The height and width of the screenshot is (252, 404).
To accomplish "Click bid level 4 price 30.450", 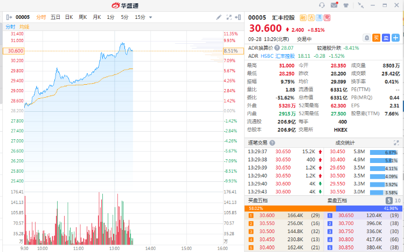I will (x=267, y=240).
